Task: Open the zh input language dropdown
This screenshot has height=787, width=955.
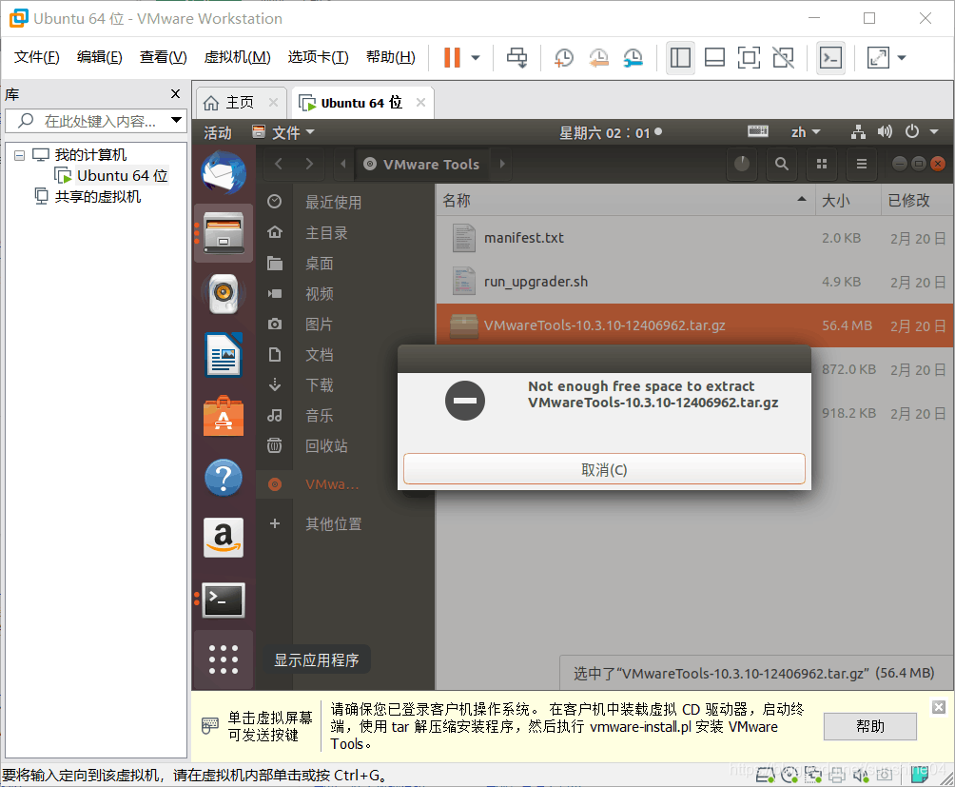Action: coord(805,132)
